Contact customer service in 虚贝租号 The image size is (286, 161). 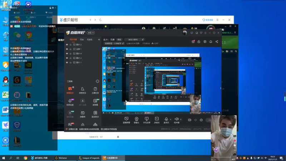(208, 20)
